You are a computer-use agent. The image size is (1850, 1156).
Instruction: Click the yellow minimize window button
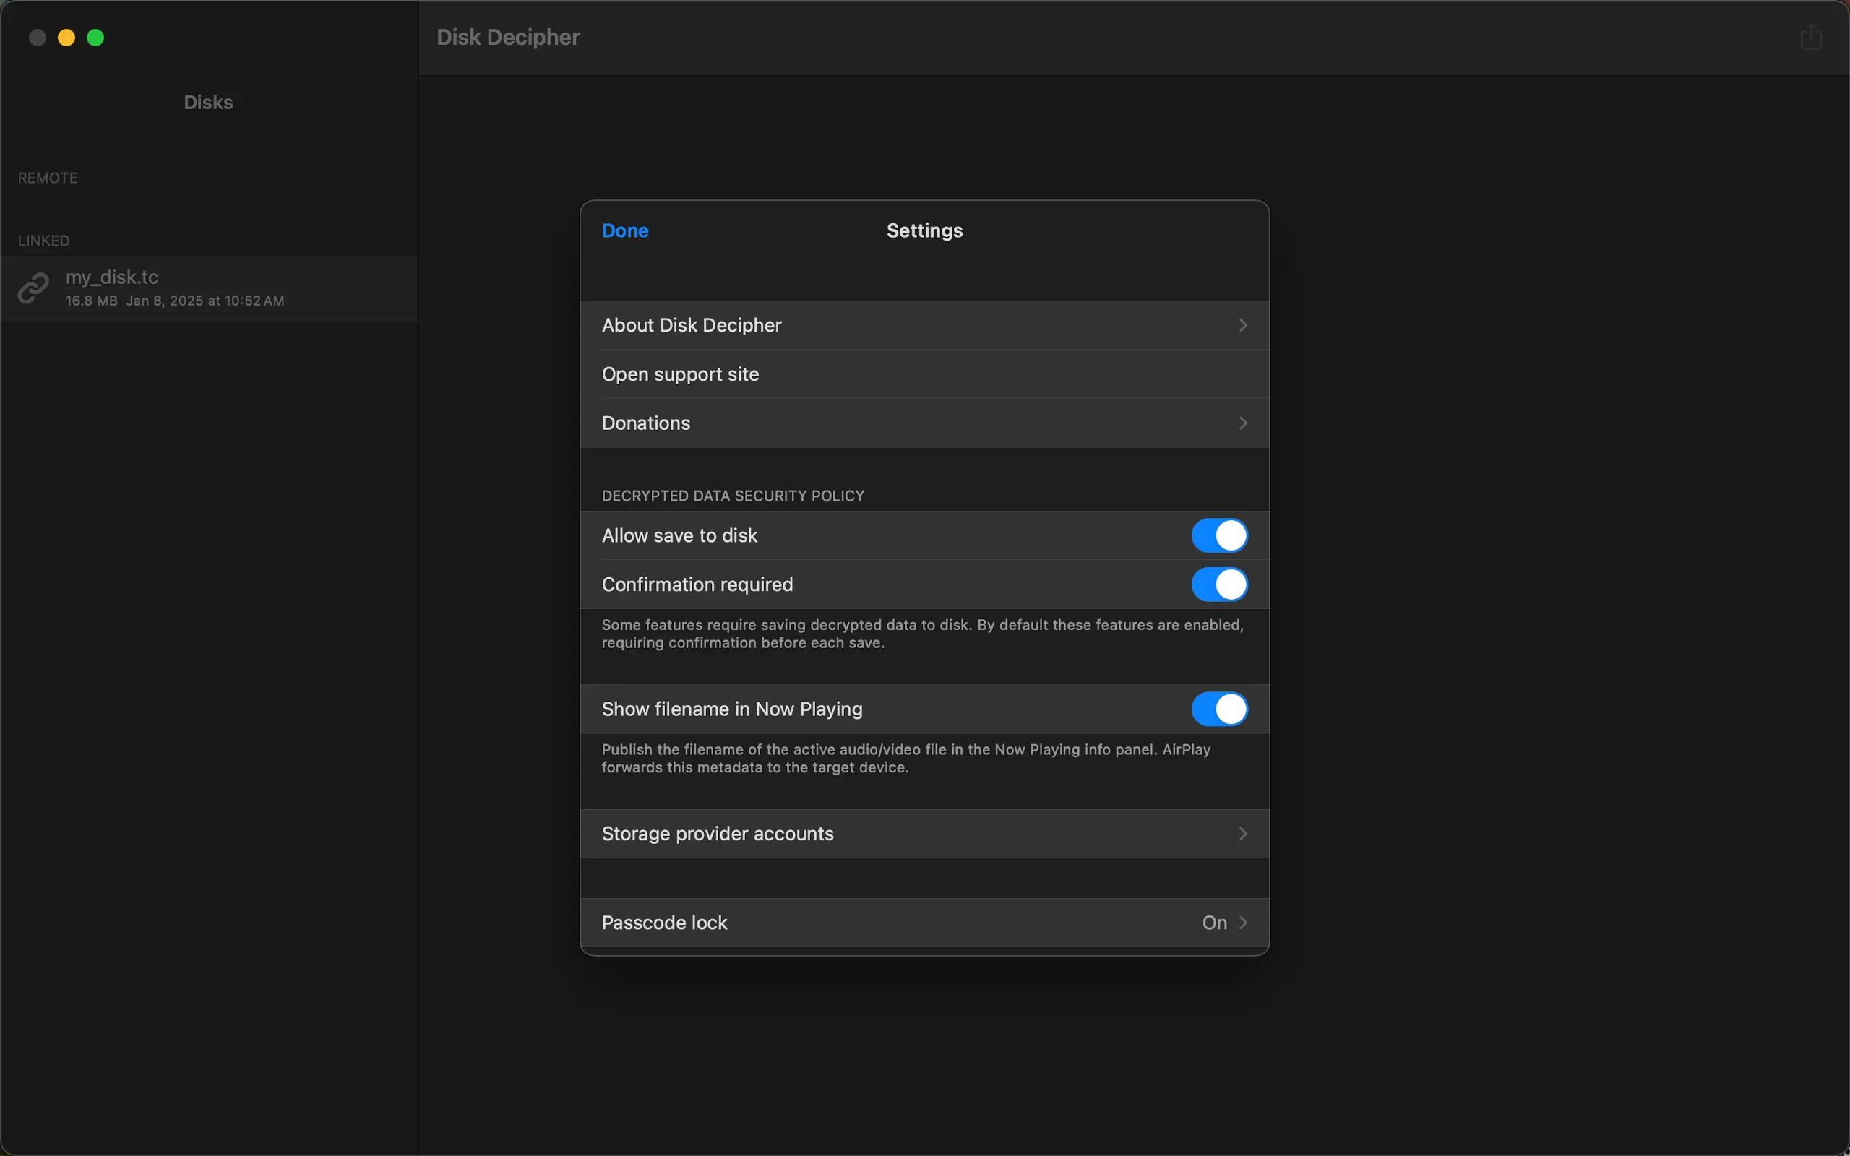[x=66, y=38]
